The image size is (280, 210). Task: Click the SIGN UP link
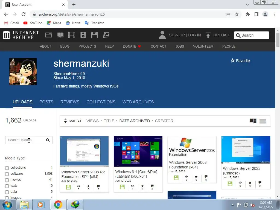pos(177,35)
